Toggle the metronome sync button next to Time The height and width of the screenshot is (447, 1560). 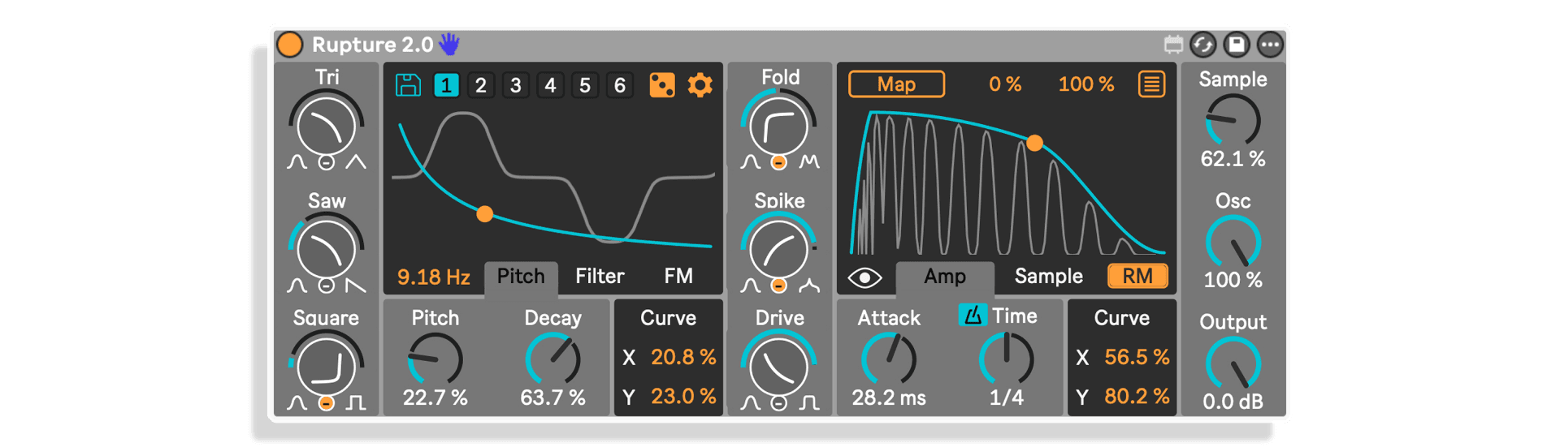tap(972, 315)
